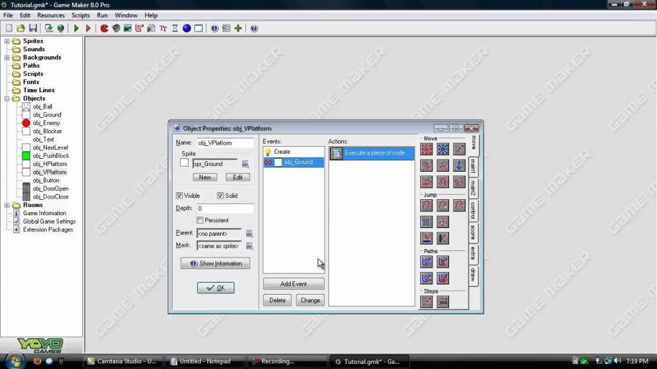Open the File menu
Viewport: 657px width, 369px height.
click(x=8, y=15)
